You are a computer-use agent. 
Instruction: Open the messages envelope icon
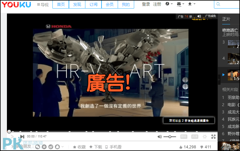179,4
